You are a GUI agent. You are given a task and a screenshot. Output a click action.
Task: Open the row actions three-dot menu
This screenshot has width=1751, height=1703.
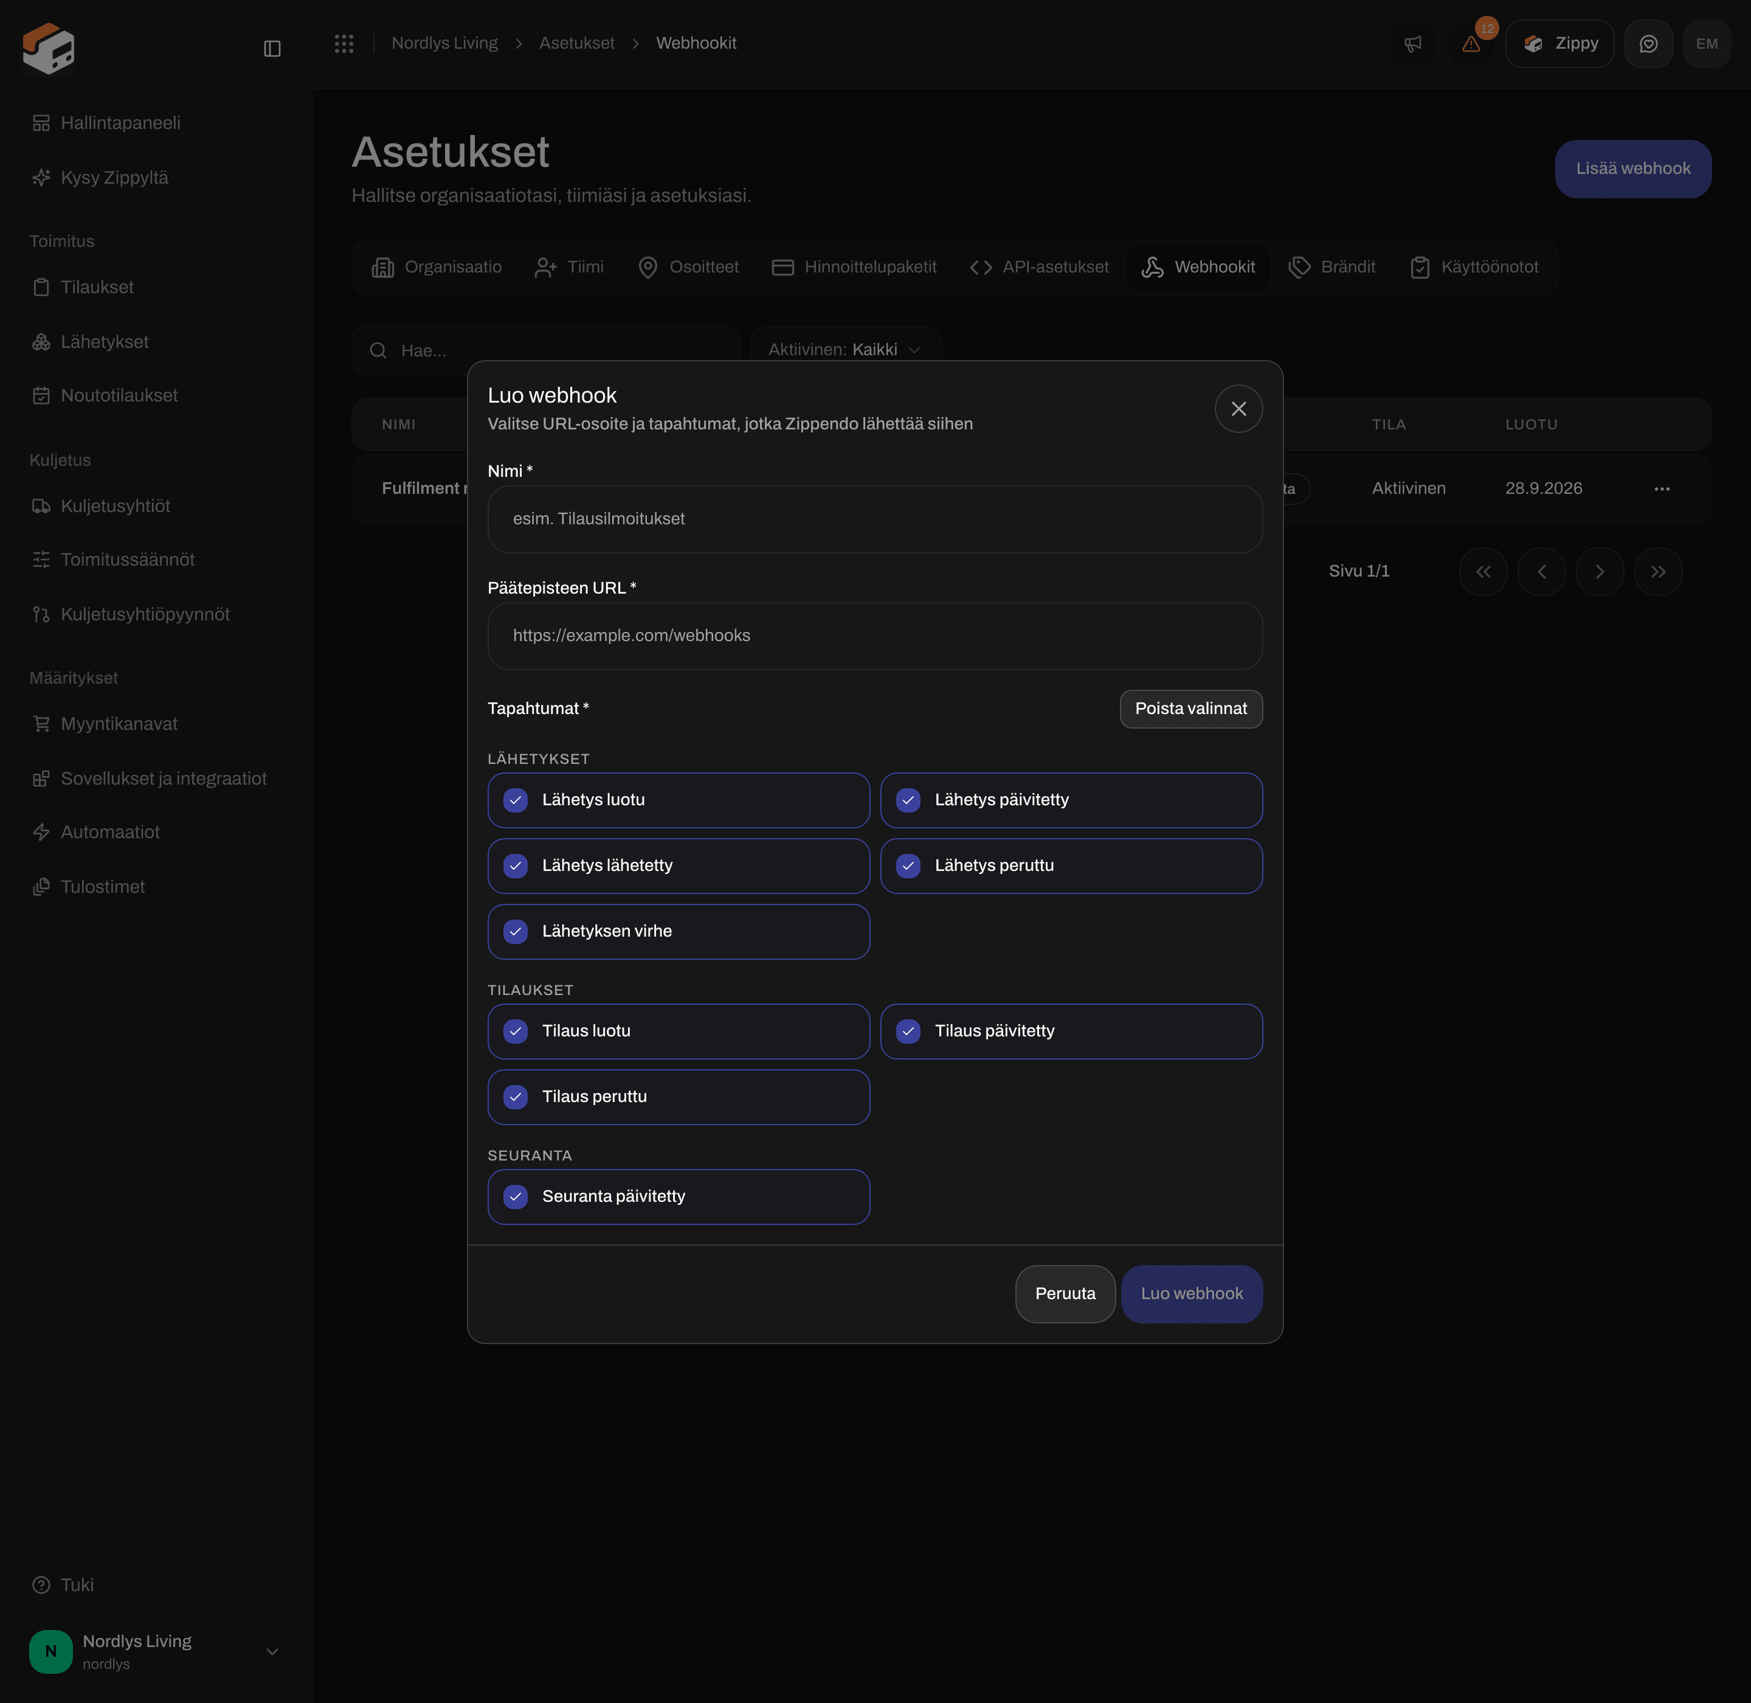coord(1662,488)
